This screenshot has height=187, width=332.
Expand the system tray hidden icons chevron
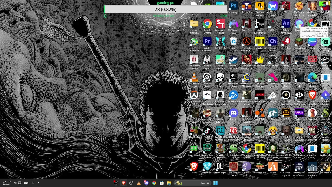tap(38, 183)
